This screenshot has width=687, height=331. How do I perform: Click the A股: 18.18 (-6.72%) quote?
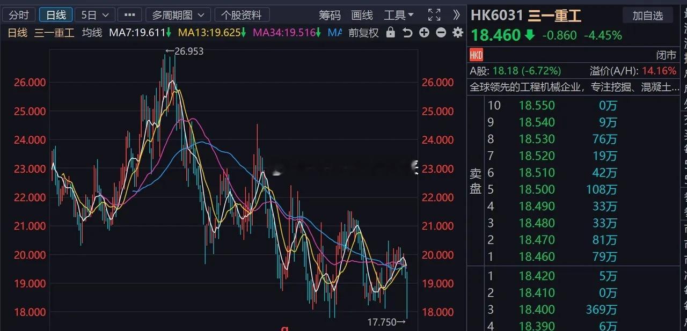click(515, 71)
